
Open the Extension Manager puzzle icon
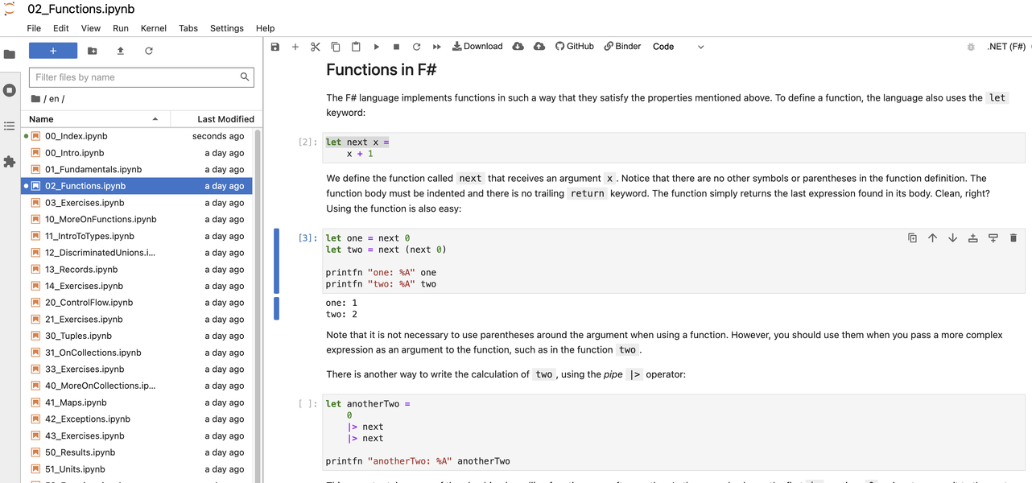[10, 162]
